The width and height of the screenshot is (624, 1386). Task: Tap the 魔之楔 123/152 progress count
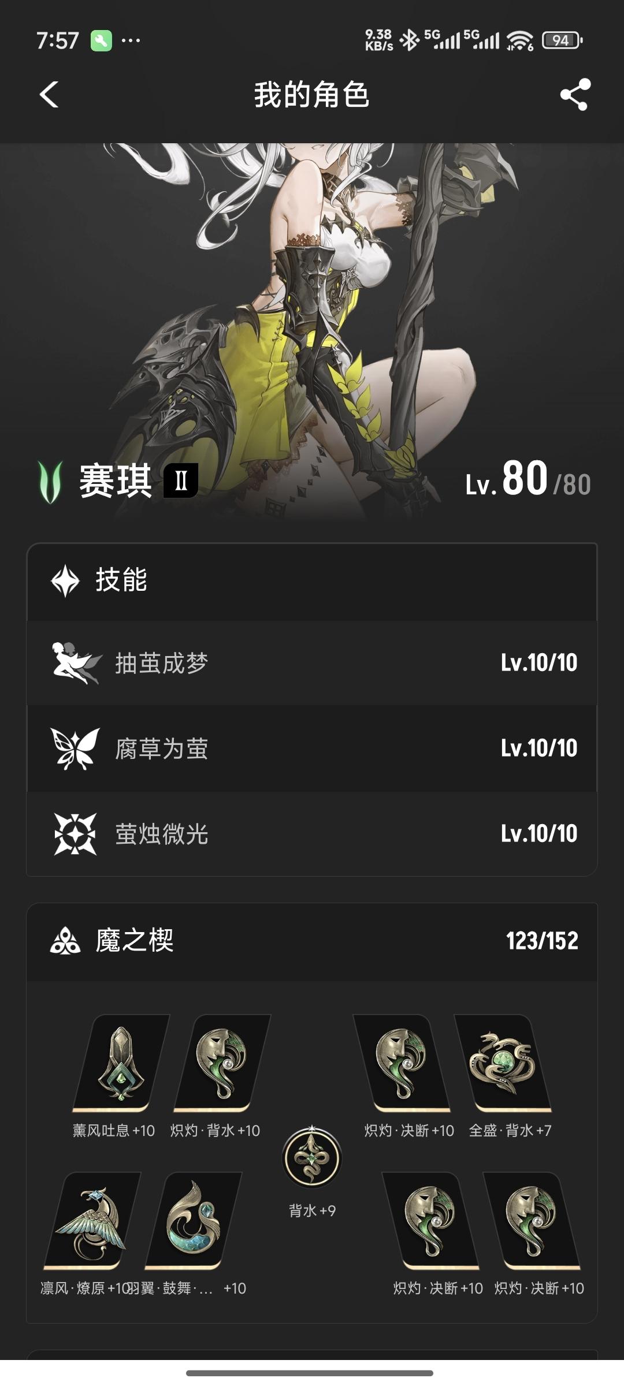(542, 941)
